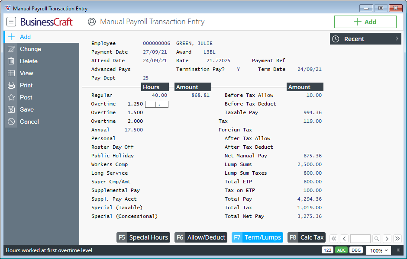
Task: Toggle the ABC indicator
Action: point(341,250)
